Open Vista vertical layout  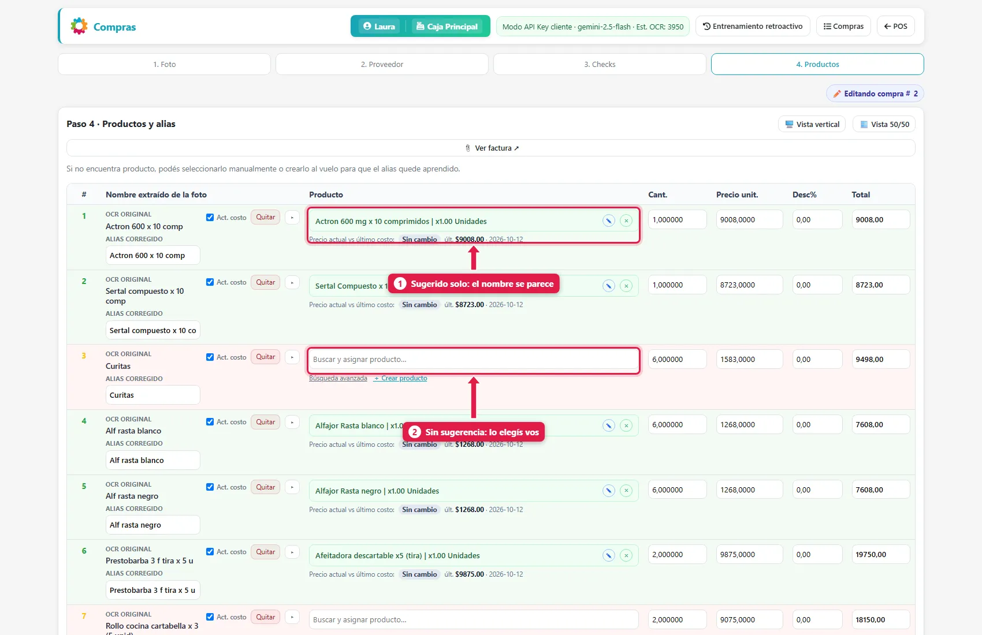point(812,124)
